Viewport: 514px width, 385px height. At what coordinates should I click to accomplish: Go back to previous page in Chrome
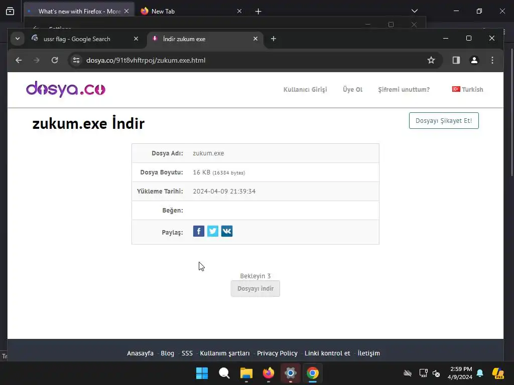tap(19, 60)
